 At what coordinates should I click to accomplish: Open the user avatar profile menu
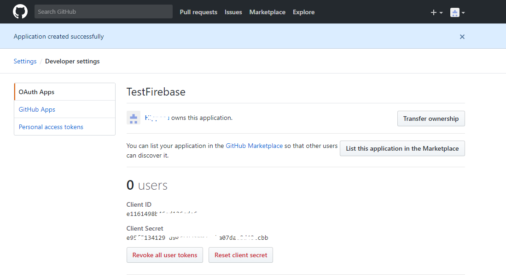point(457,12)
